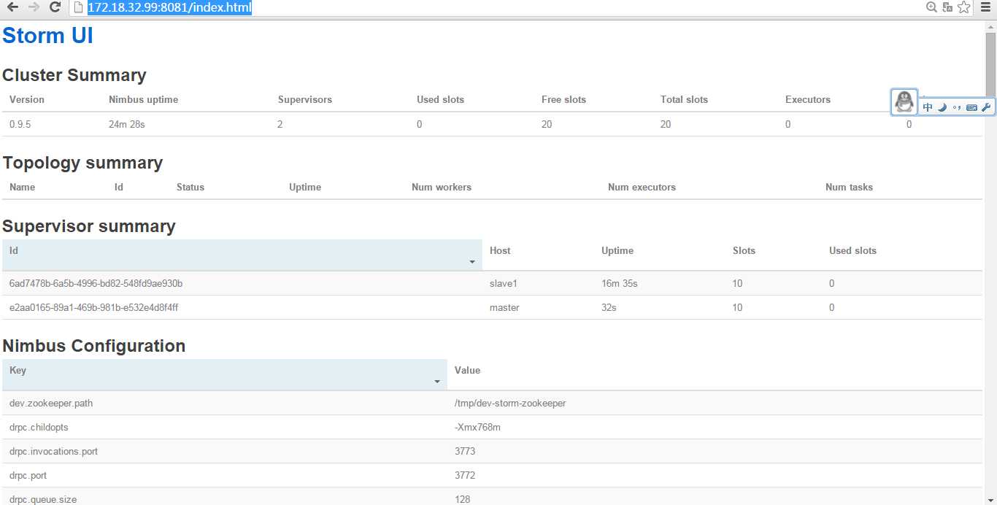Click the Nimbus Configuration heading
The image size is (997, 505).
click(94, 346)
